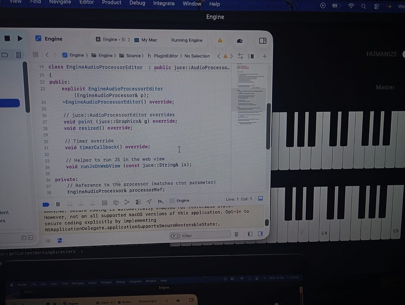Open console filter options pill
The image size is (405, 305).
coord(175,236)
